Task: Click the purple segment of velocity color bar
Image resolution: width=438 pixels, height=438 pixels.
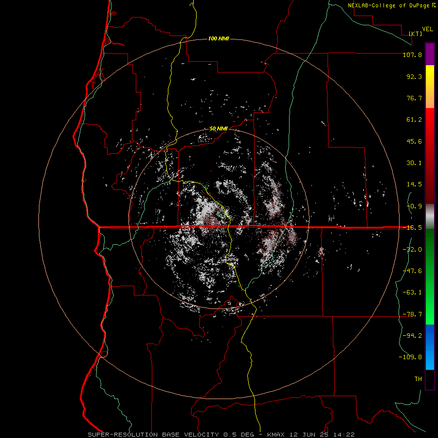Action: click(x=430, y=55)
